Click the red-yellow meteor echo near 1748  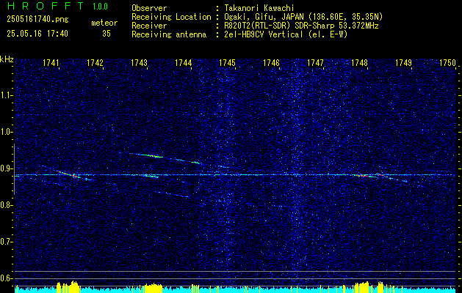tap(363, 176)
